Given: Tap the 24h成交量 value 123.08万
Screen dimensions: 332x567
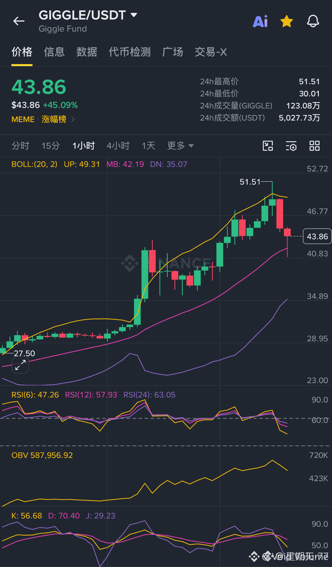Looking at the screenshot, I should coord(303,106).
